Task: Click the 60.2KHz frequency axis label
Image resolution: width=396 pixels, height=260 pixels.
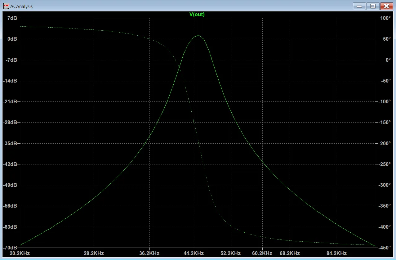Action: point(262,253)
